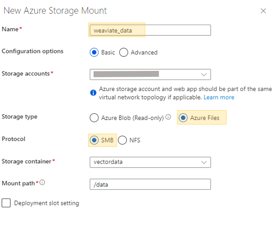
Task: Select the Advanced configuration option
Action: click(124, 53)
